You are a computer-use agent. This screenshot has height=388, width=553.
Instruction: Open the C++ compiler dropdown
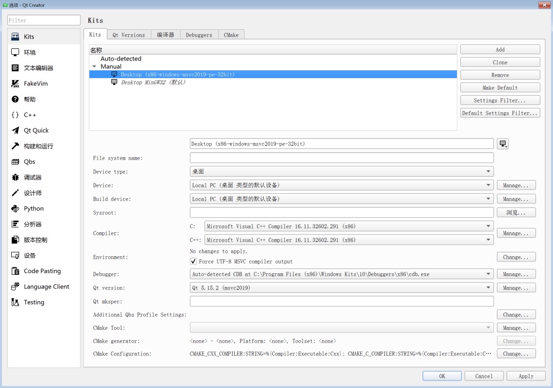349,240
